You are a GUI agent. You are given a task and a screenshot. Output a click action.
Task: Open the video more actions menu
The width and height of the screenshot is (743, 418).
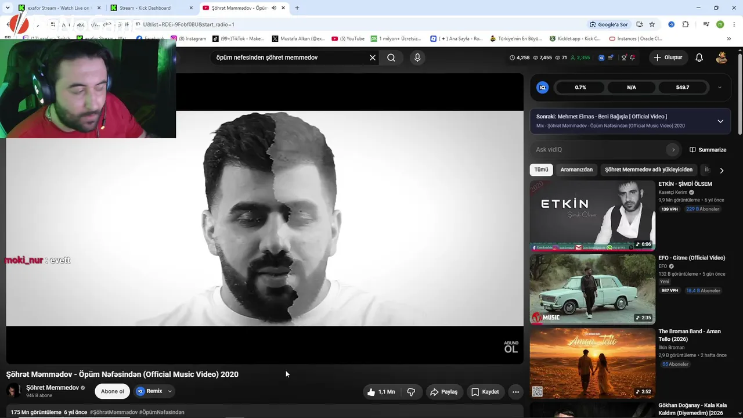[x=515, y=392]
